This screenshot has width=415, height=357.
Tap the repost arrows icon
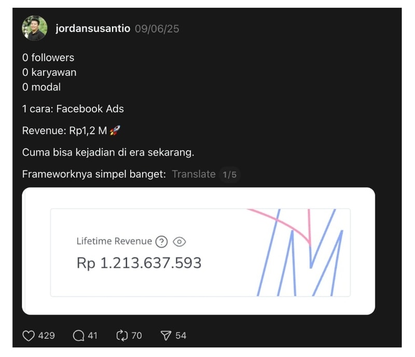coord(122,336)
